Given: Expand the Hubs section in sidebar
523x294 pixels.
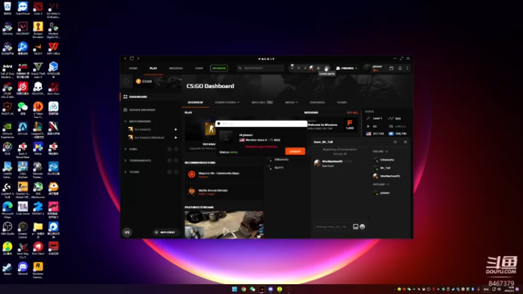Looking at the screenshot, I should click(x=126, y=149).
